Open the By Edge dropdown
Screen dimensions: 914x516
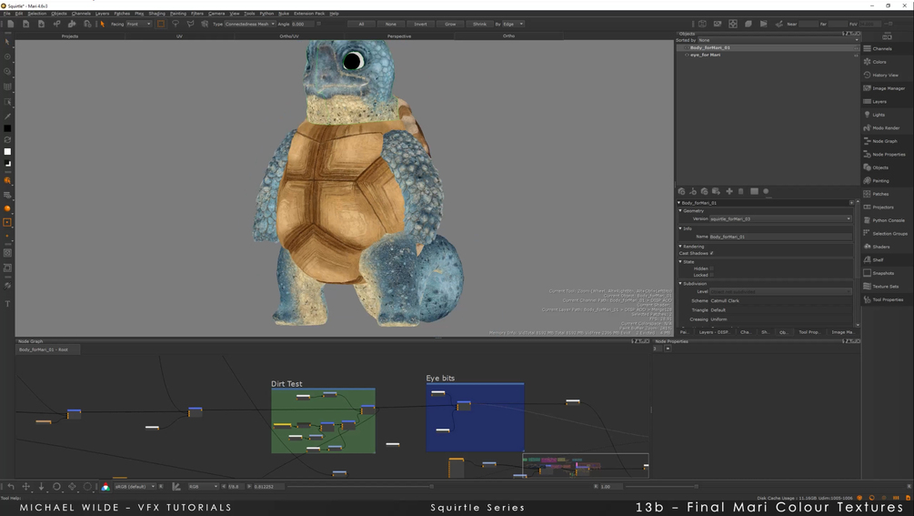(513, 24)
